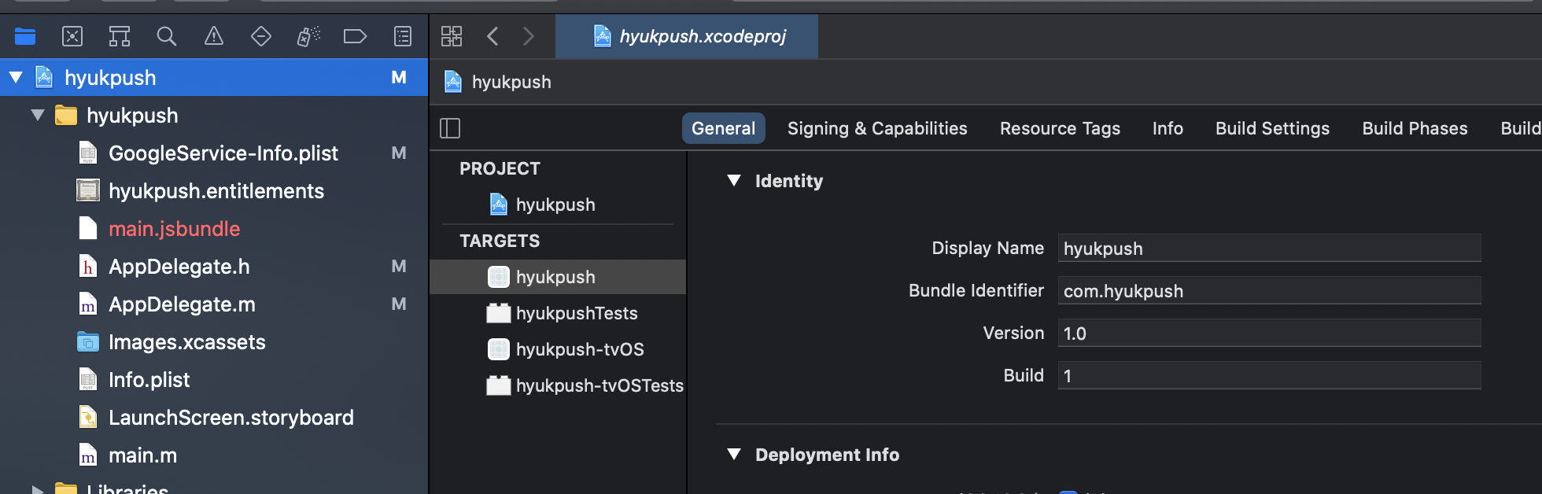
Task: Open the Report navigator
Action: (403, 36)
